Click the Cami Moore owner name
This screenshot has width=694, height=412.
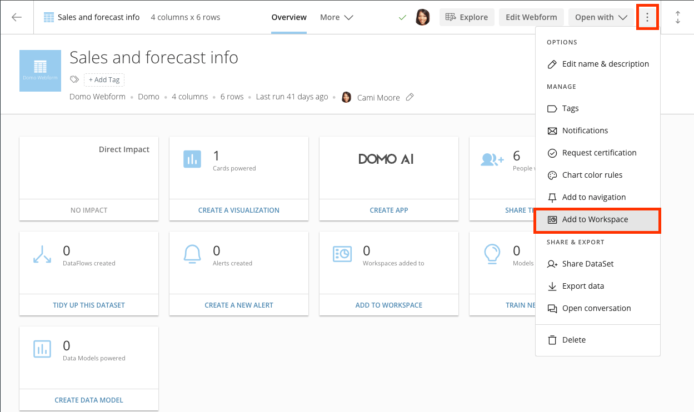(x=378, y=97)
